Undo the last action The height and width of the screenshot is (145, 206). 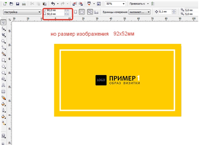pos(53,4)
